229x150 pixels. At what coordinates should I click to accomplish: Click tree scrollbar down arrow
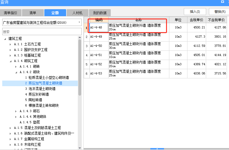coord(80,148)
